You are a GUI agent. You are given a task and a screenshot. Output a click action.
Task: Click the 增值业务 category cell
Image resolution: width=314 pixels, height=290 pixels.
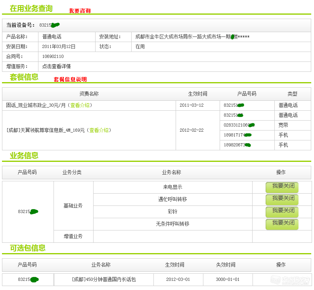(x=73, y=236)
